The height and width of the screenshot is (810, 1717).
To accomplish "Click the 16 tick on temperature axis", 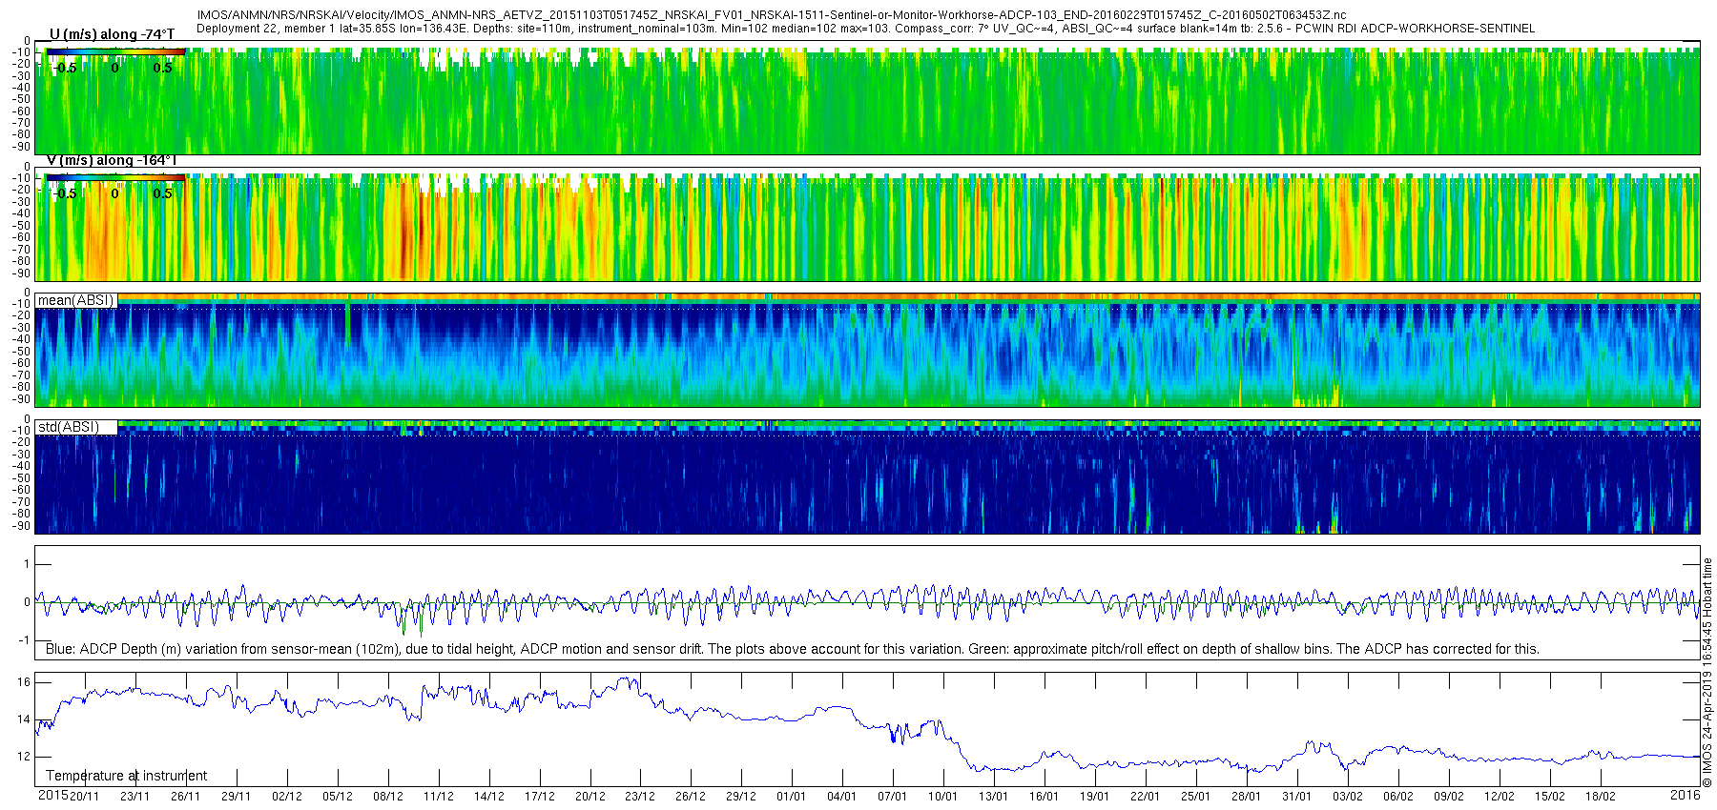I will [24, 682].
